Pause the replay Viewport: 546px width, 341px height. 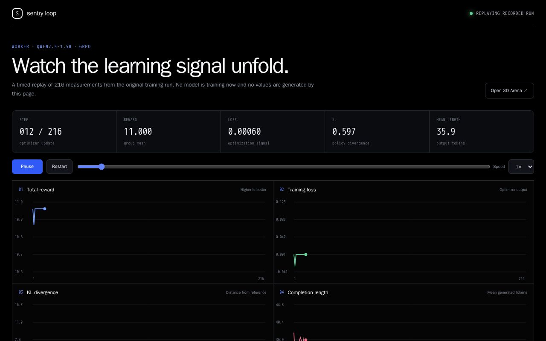(27, 167)
